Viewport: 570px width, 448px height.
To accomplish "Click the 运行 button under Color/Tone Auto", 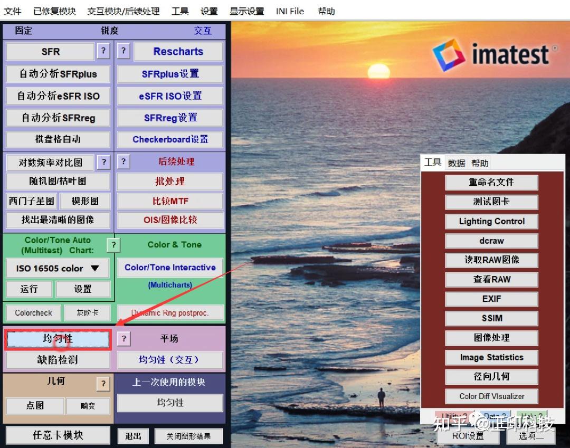I will tap(29, 289).
